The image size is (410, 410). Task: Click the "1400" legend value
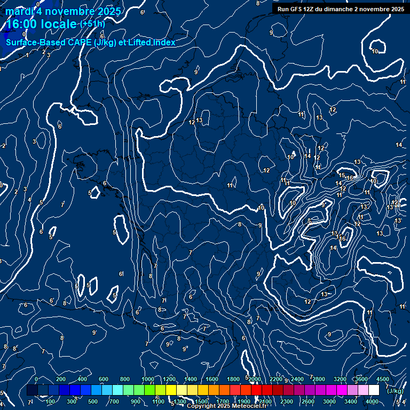[x=191, y=379]
